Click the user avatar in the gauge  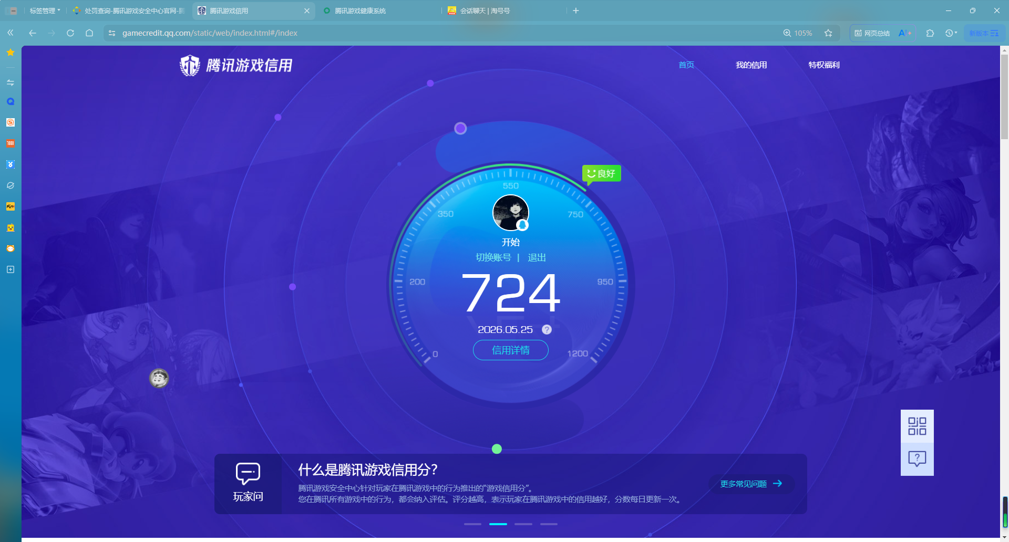tap(511, 213)
